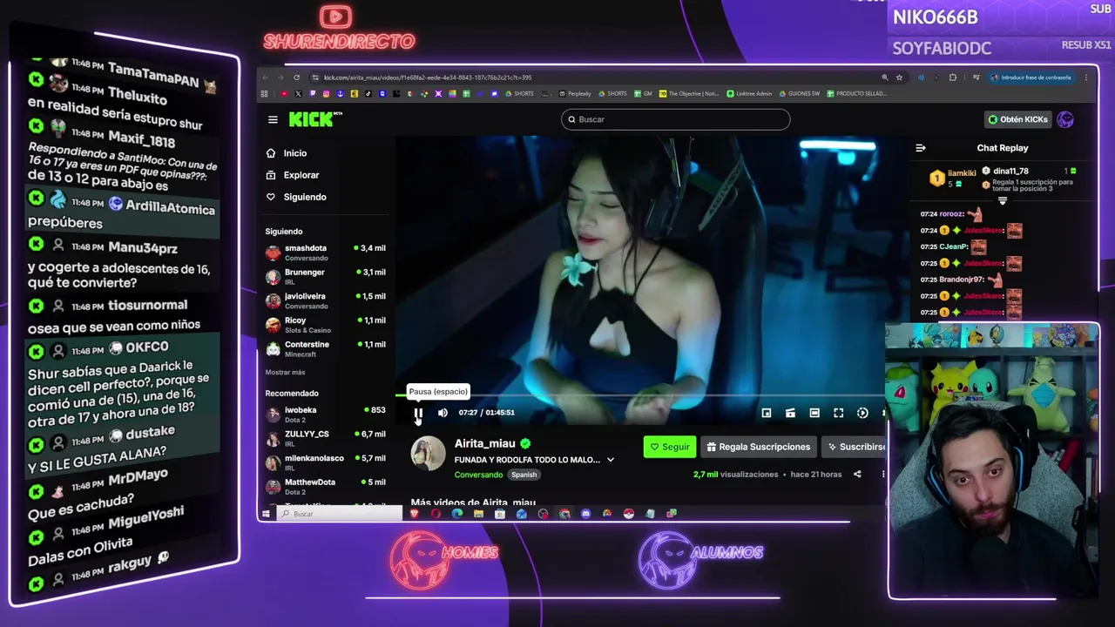
Task: Open Chrome extensions puzzle icon
Action: (952, 78)
